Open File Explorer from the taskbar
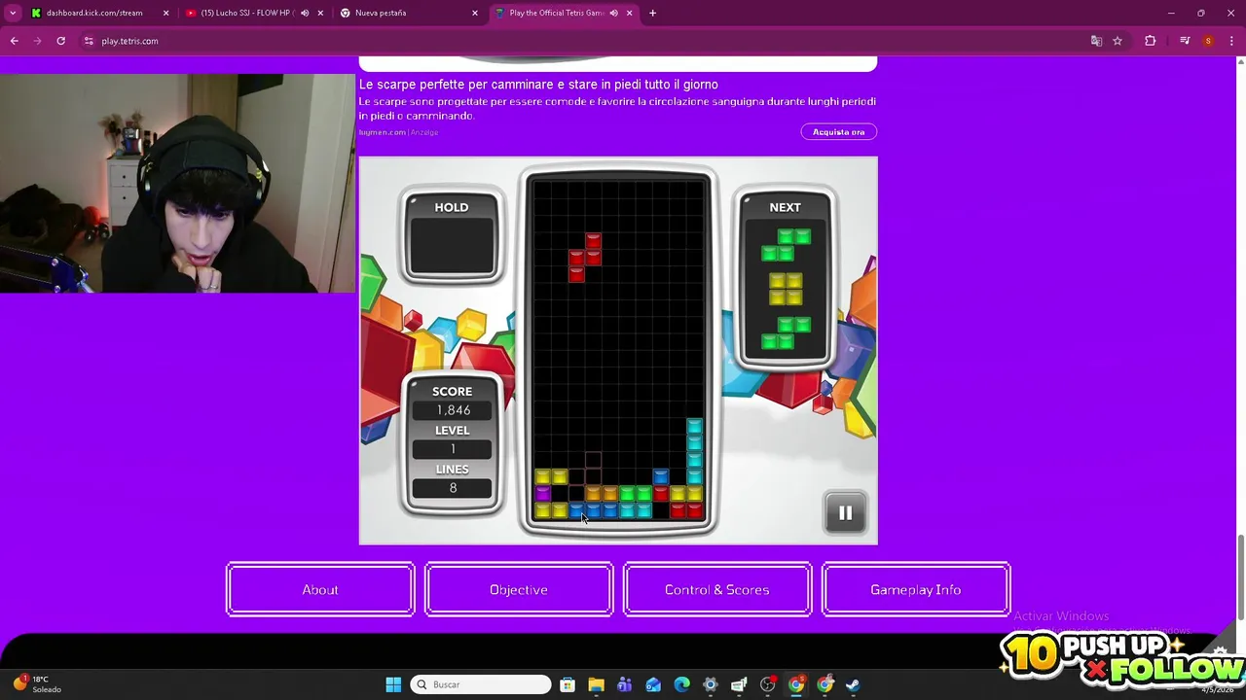 (x=596, y=684)
